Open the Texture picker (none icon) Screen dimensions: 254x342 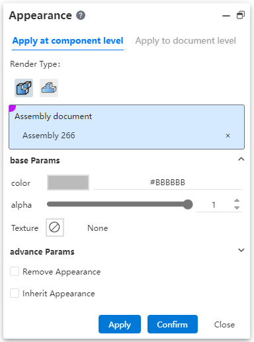click(x=55, y=228)
